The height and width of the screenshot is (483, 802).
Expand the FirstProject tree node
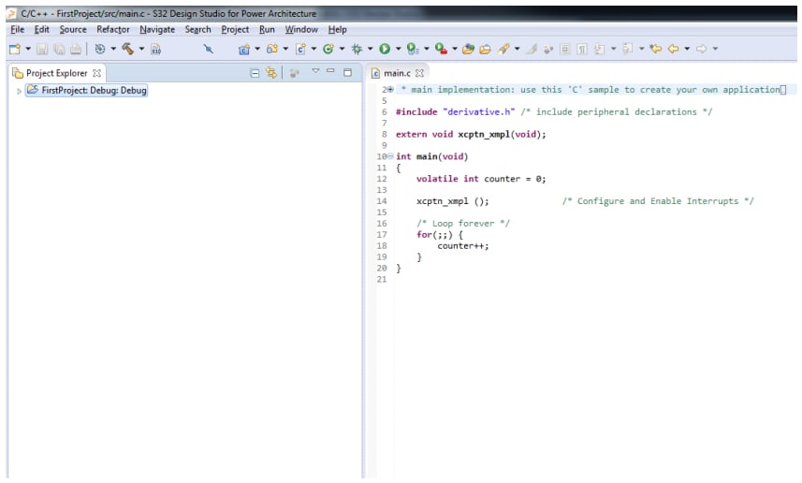[20, 91]
